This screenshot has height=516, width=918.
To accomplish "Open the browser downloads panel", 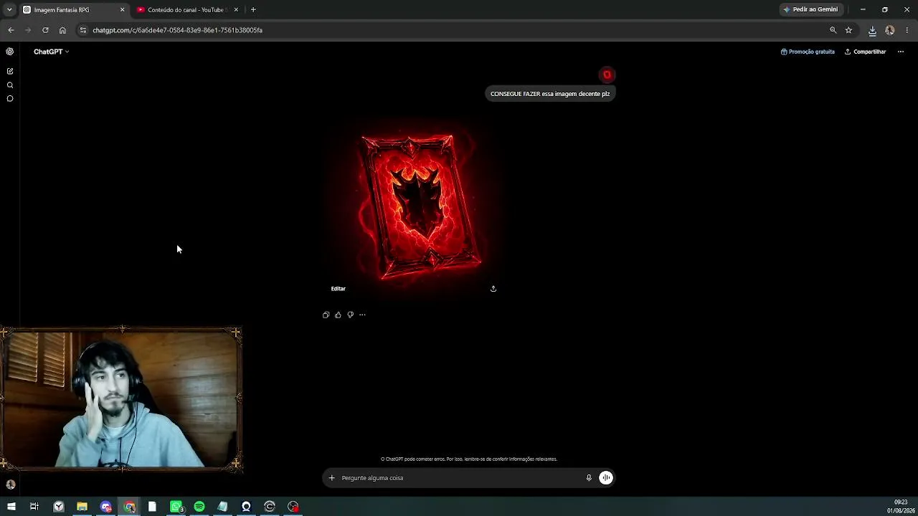I will click(x=872, y=30).
